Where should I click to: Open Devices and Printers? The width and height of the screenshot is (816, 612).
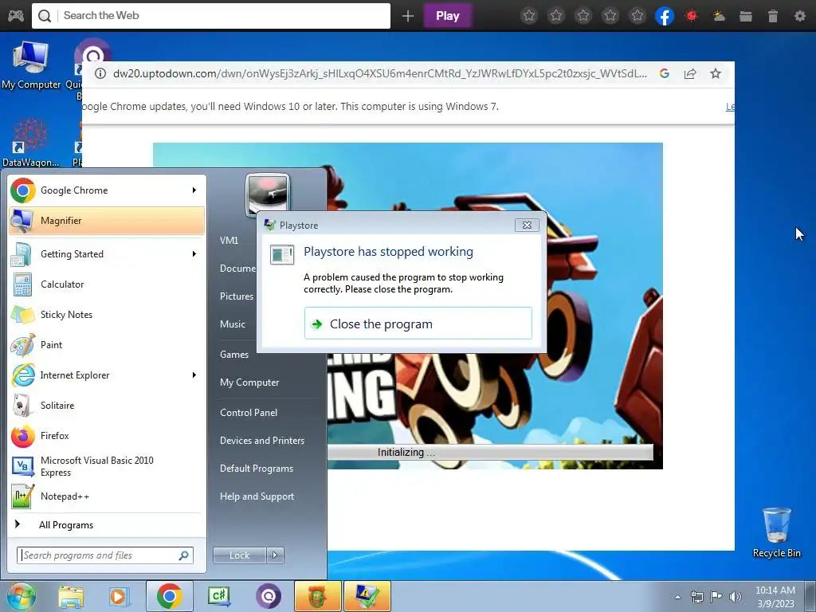(262, 441)
